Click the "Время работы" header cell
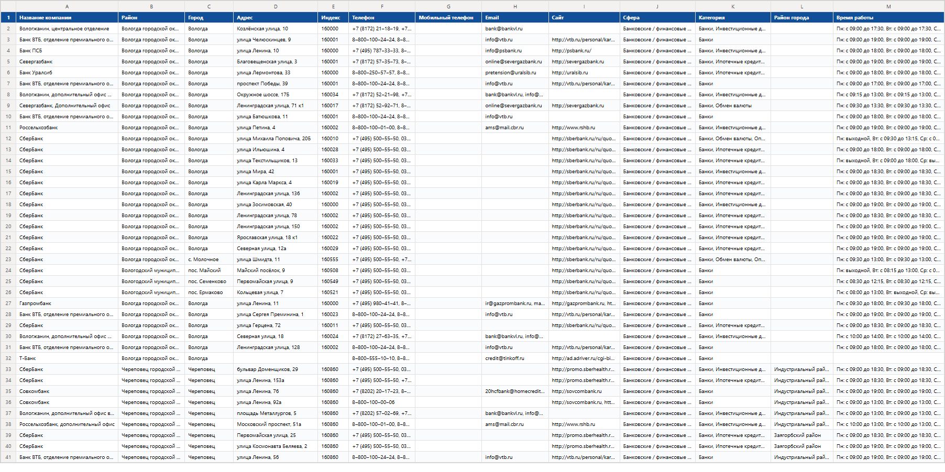945x472 pixels. tap(888, 18)
